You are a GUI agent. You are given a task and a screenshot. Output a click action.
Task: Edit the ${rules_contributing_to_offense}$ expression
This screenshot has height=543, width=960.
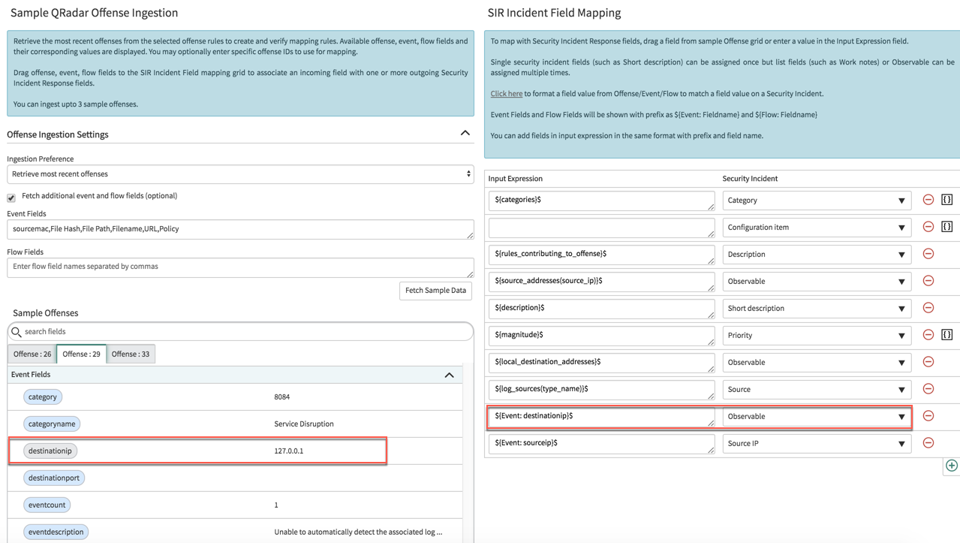tap(601, 255)
